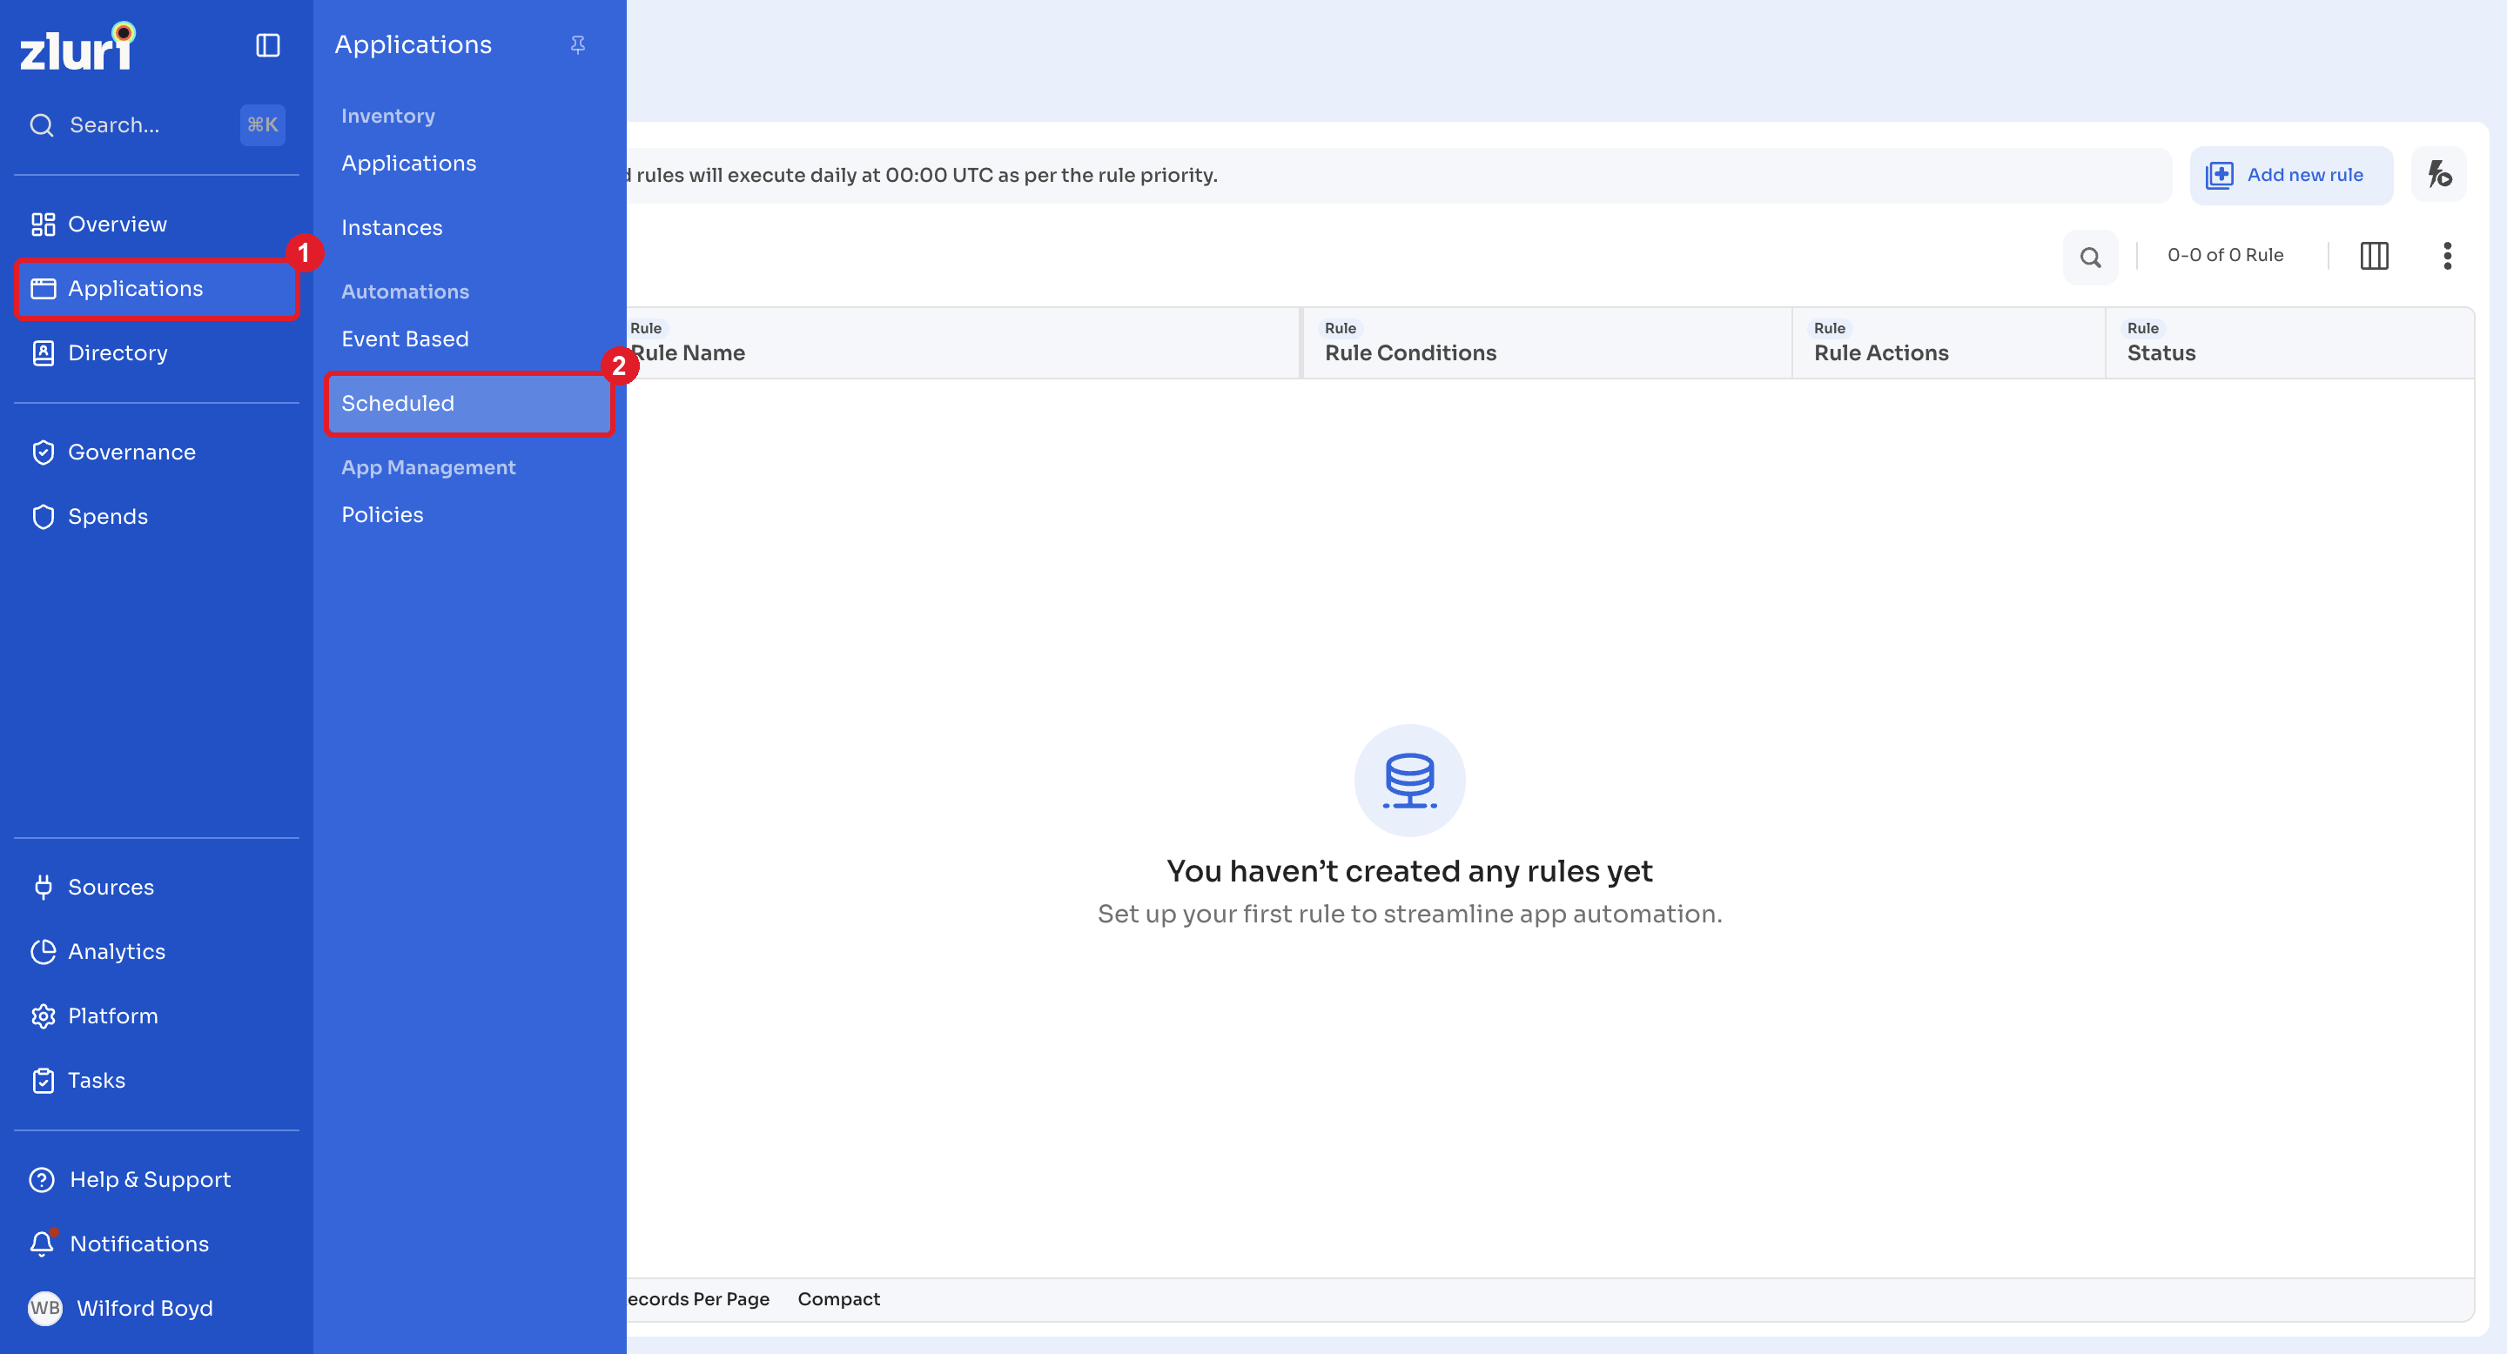Open the Tasks section
The image size is (2507, 1354).
point(156,1080)
